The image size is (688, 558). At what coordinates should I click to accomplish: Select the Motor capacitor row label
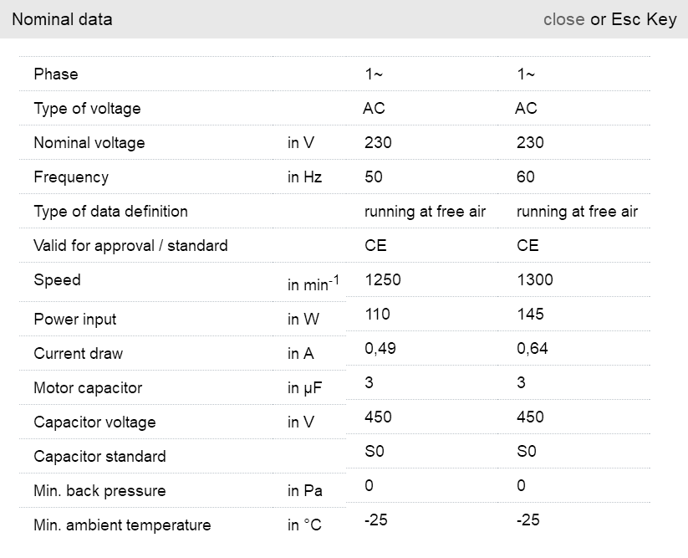tap(88, 388)
